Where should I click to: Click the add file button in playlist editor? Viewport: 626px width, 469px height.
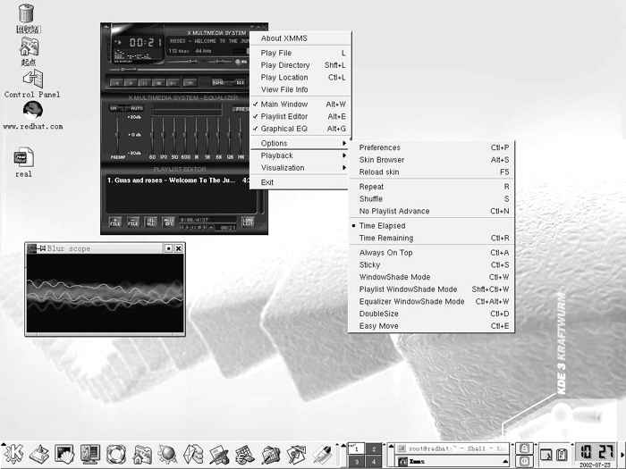point(115,222)
